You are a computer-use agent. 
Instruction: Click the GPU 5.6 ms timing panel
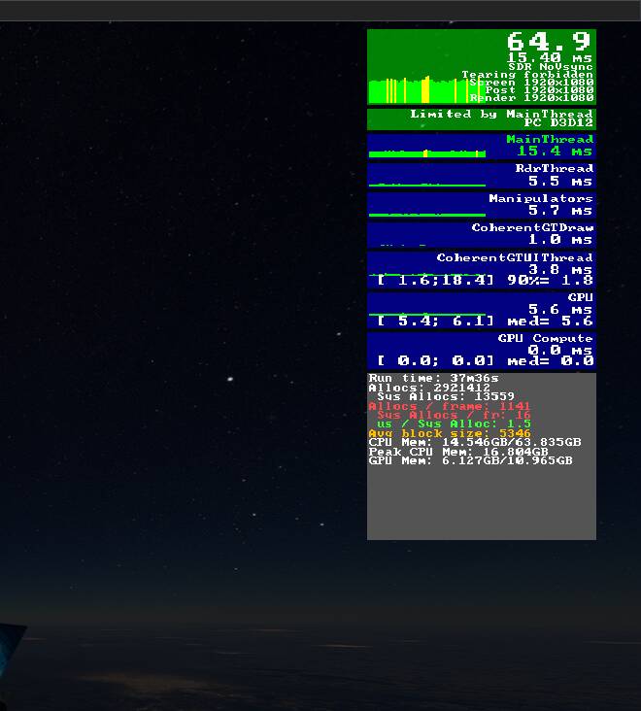click(x=481, y=309)
